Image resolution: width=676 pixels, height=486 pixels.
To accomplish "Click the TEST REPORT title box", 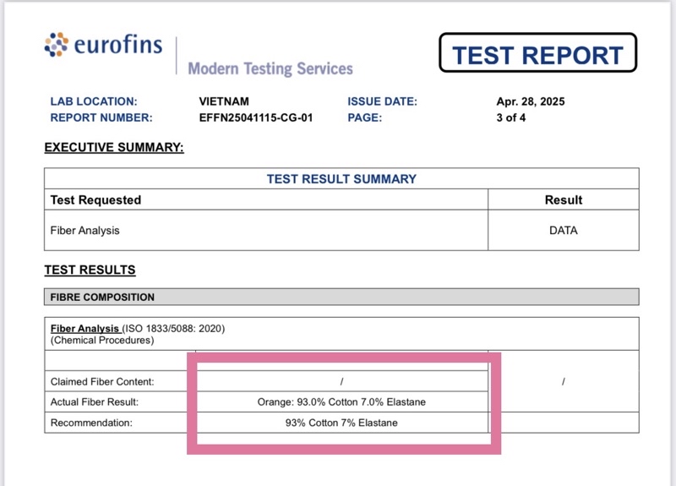I will [537, 52].
